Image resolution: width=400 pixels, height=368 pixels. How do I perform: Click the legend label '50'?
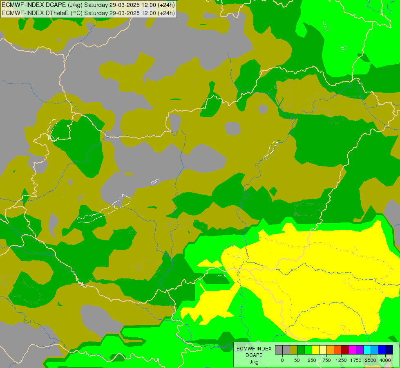coord(297,360)
